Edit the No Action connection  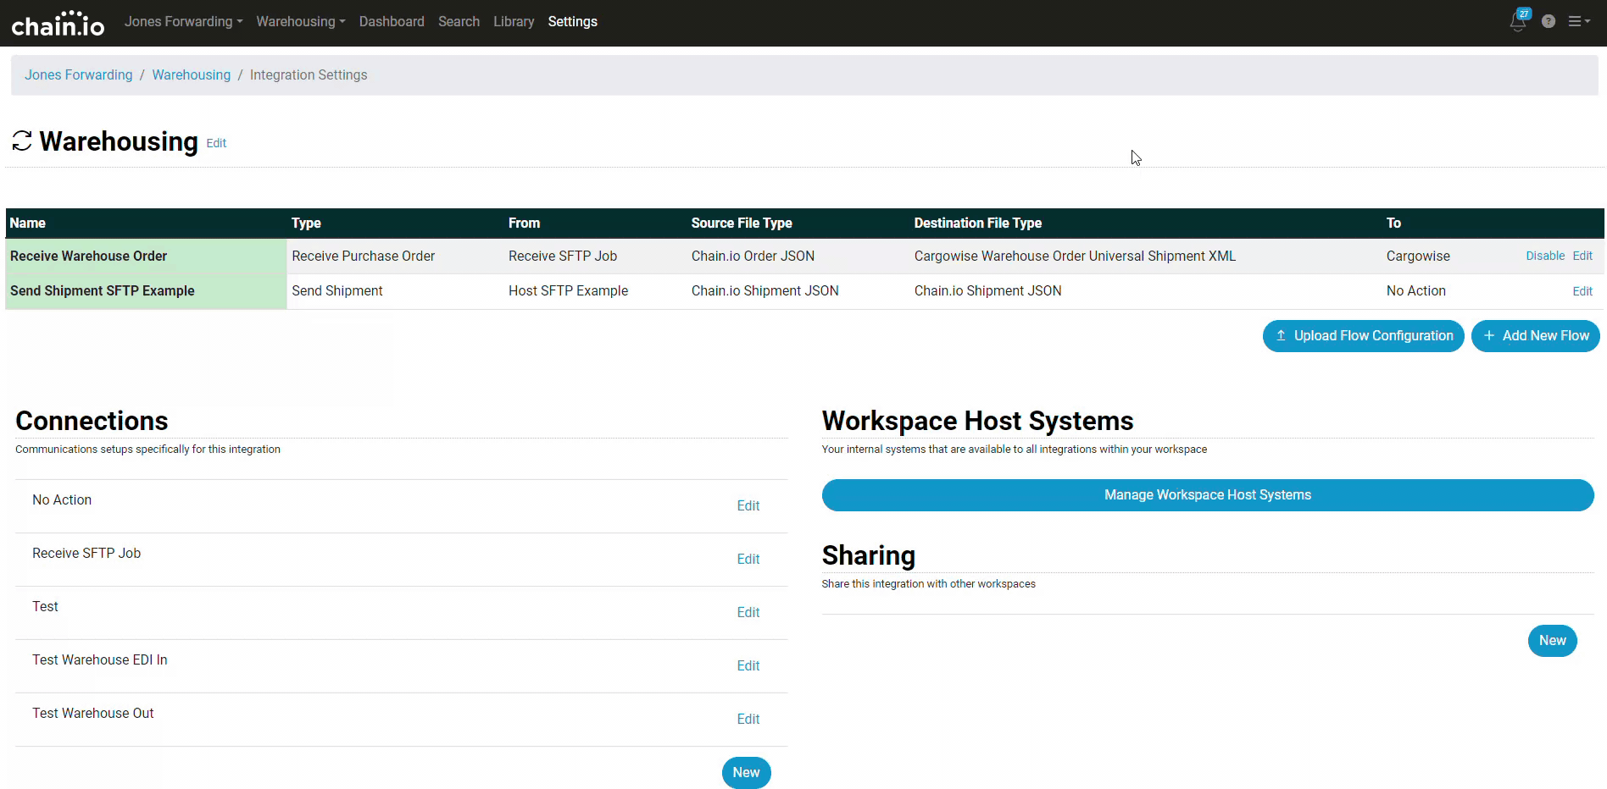point(748,505)
